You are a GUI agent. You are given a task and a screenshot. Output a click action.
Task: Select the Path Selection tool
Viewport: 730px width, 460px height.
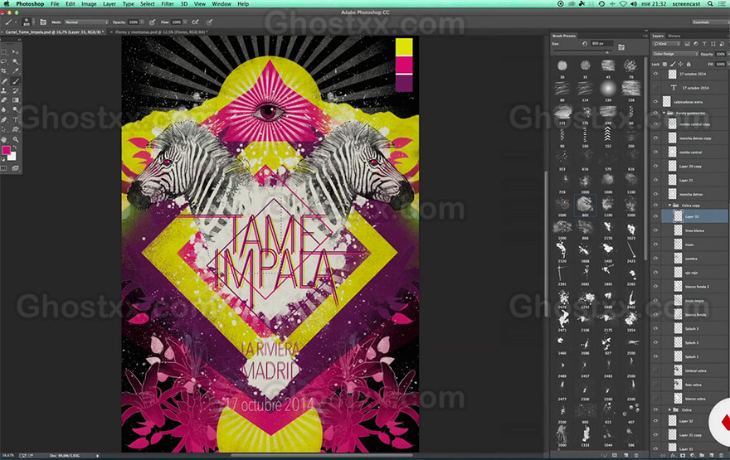click(x=5, y=129)
